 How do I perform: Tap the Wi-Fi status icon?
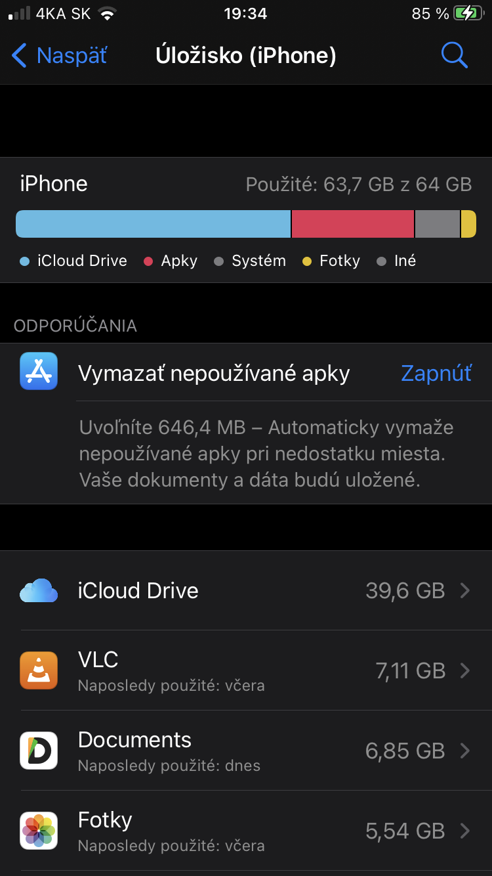(x=106, y=14)
